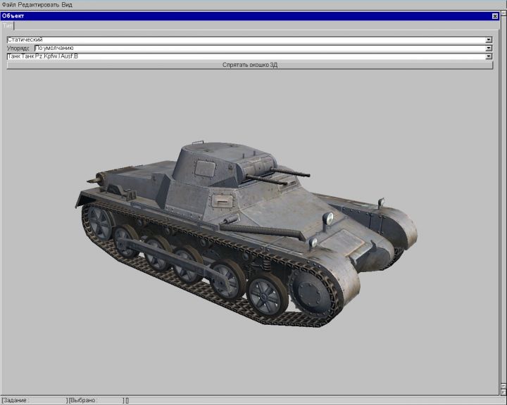Open the Файл menu
Image resolution: width=507 pixels, height=405 pixels.
(x=8, y=4)
